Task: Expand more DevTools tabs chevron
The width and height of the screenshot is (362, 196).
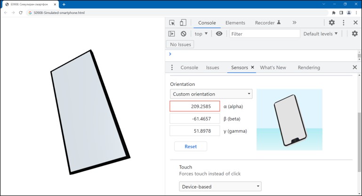Action: [x=294, y=23]
